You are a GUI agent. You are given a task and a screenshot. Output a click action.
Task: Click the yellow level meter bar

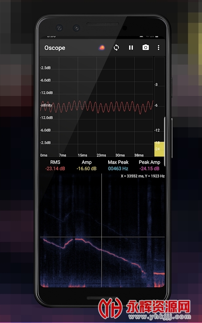click(159, 149)
